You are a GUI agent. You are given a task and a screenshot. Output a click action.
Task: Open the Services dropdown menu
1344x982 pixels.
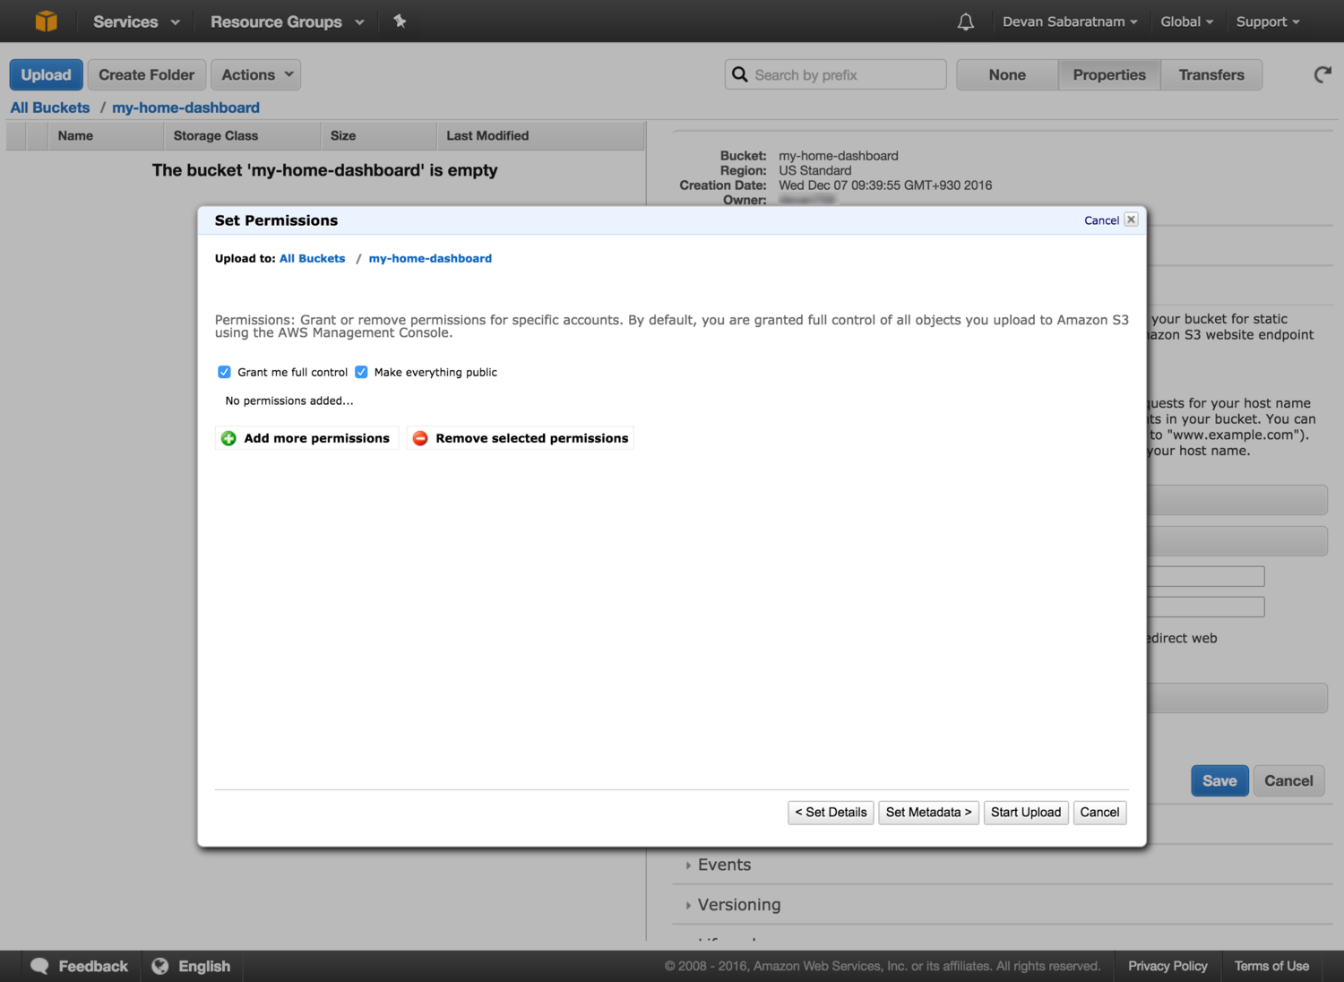136,22
